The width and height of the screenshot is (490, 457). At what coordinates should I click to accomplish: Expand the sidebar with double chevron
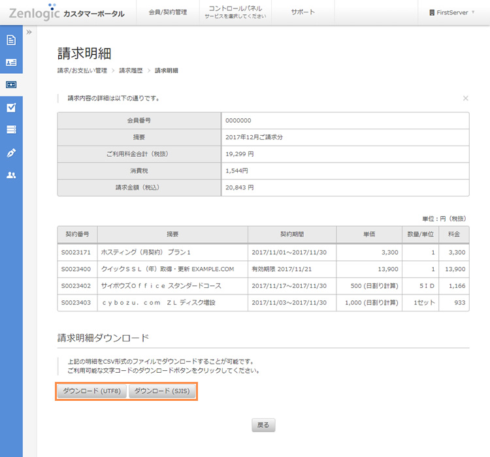pyautogui.click(x=29, y=32)
